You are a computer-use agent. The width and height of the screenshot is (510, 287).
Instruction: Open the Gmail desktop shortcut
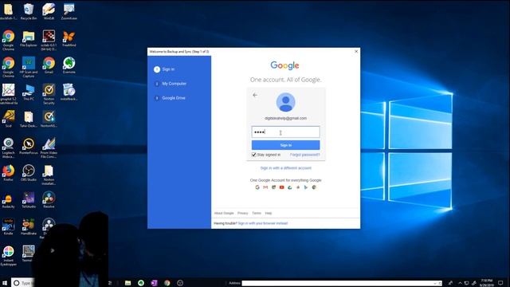pyautogui.click(x=49, y=65)
